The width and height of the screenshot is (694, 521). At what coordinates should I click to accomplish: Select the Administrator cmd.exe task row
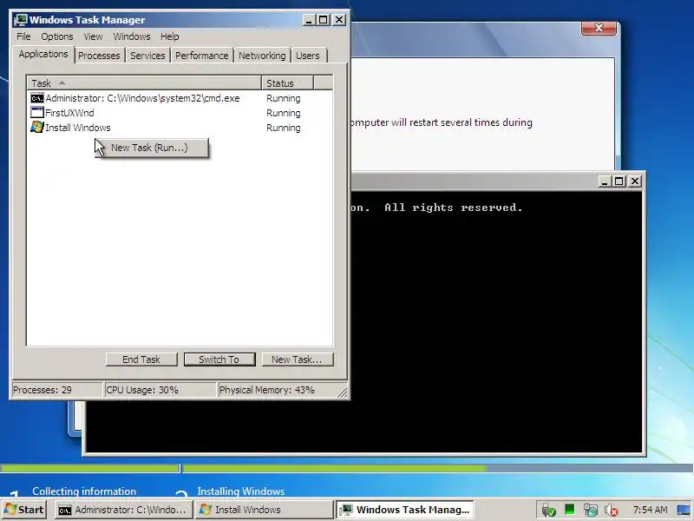coord(180,98)
